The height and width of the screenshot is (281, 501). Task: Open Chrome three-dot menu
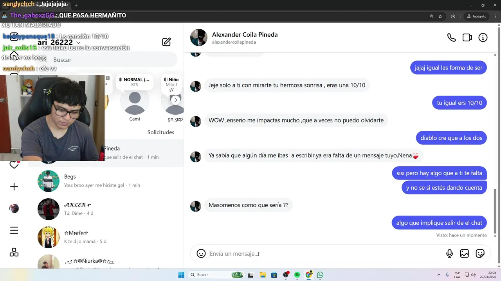point(495,16)
